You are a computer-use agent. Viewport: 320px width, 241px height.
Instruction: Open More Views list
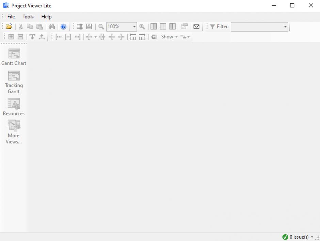(x=14, y=132)
